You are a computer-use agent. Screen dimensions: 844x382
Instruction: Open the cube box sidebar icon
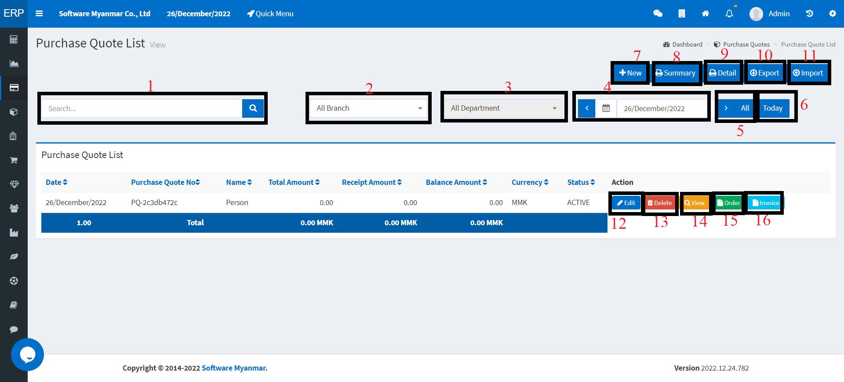[14, 112]
